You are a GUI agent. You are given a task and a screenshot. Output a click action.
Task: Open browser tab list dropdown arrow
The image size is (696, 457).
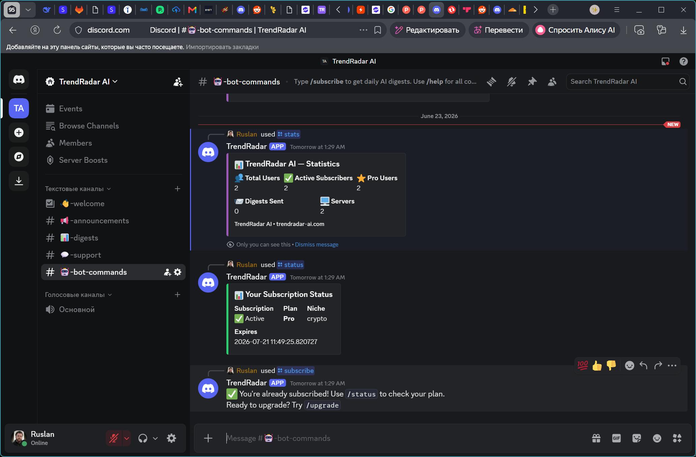point(28,10)
